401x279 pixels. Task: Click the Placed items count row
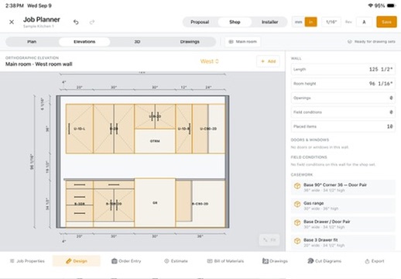click(343, 126)
